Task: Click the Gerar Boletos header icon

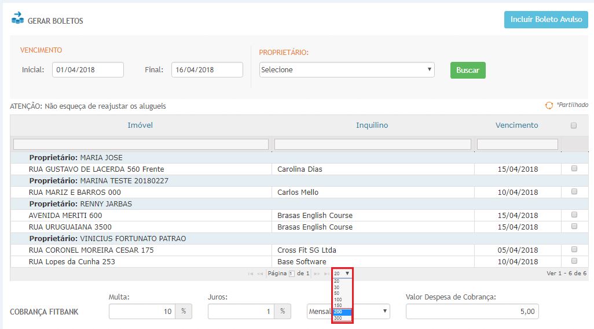Action: coord(17,18)
